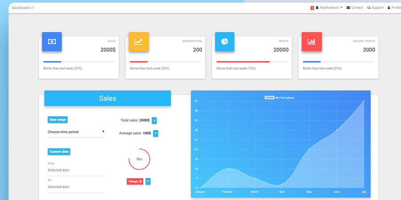Open the Profile menu item

tap(394, 8)
